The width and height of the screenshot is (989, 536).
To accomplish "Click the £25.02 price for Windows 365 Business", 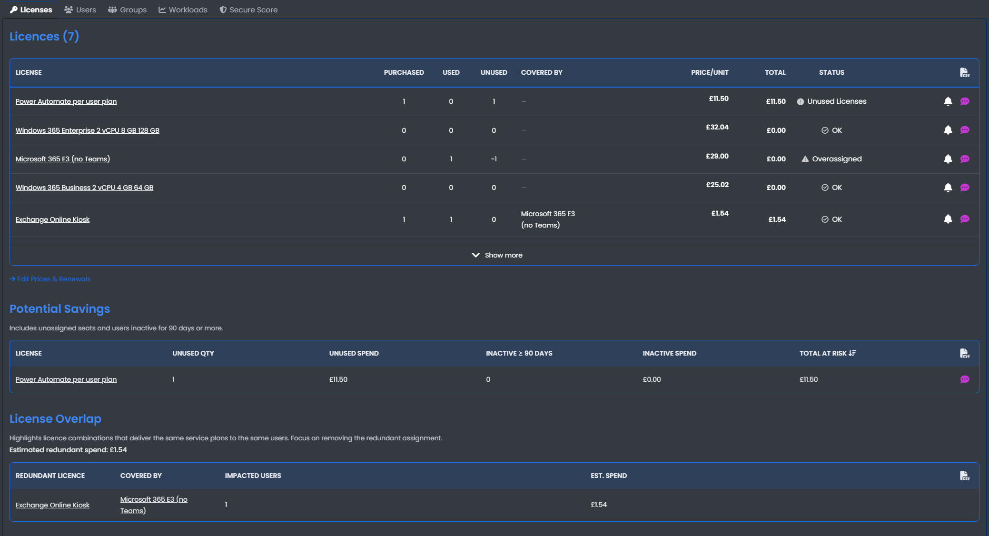I will click(x=717, y=185).
